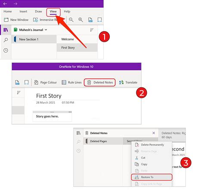Image resolution: width=204 pixels, height=196 pixels.
Task: Toggle Rule Lines on the page
Action: click(71, 82)
